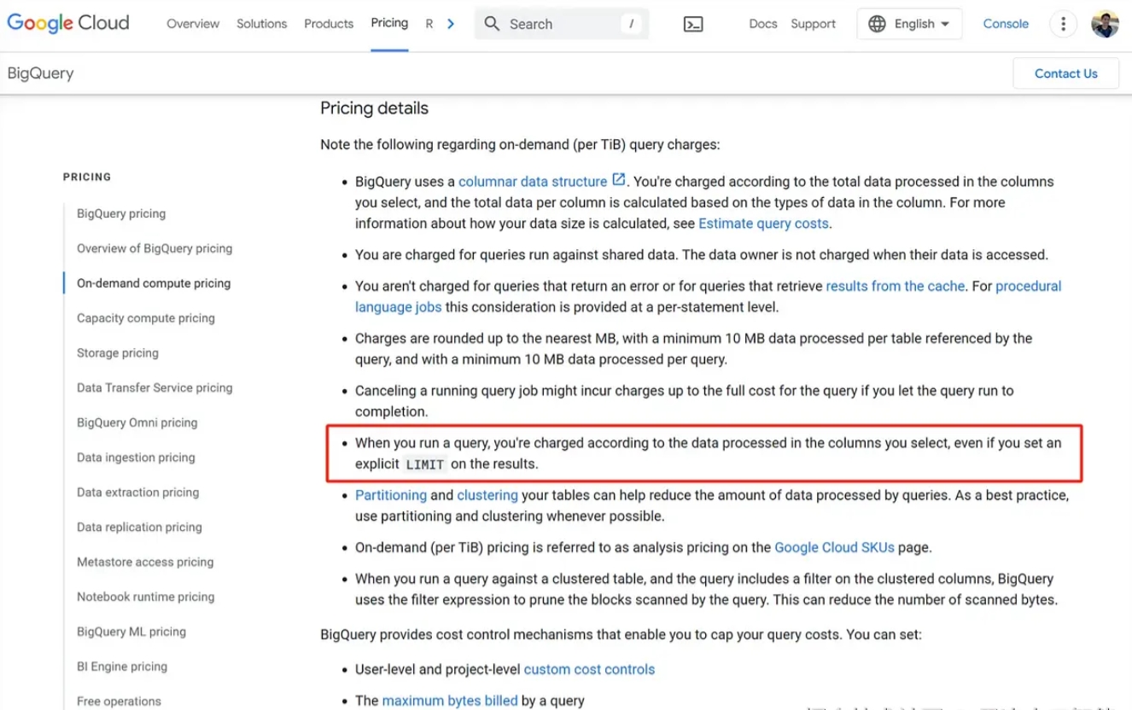
Task: Follow the Partitioning link
Action: pyautogui.click(x=391, y=495)
